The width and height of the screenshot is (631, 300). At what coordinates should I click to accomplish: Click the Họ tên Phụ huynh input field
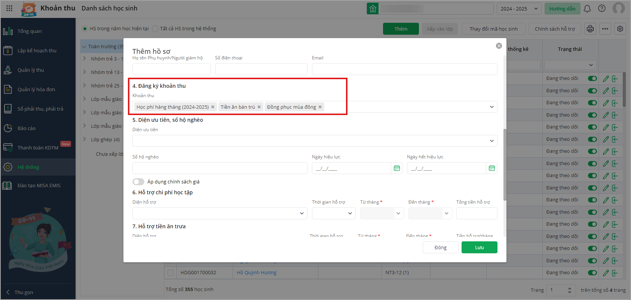[171, 69]
